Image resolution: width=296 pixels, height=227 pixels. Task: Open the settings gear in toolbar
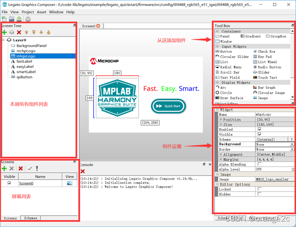28,19
